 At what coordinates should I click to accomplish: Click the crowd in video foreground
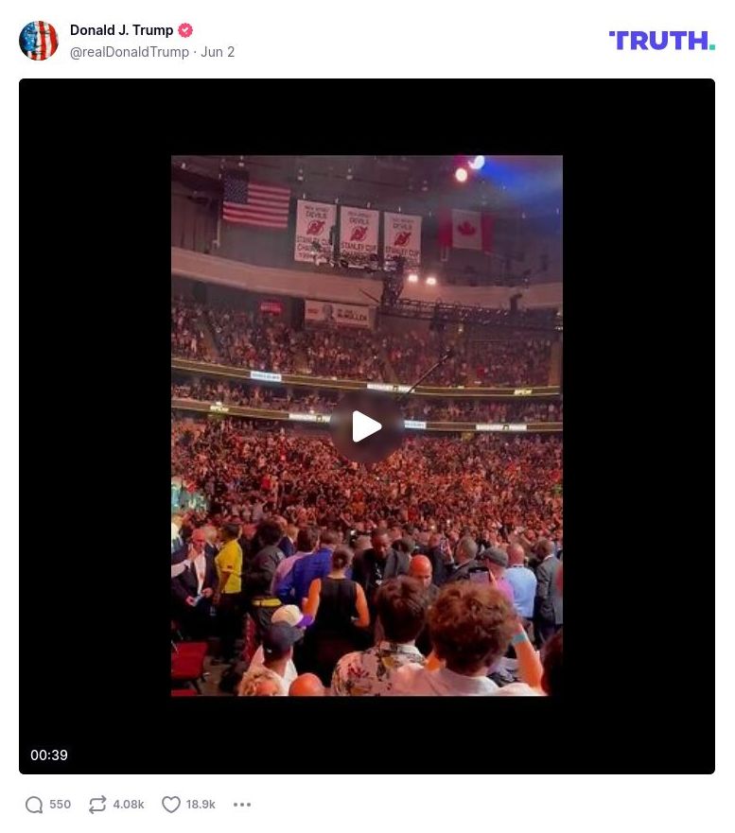[367, 611]
